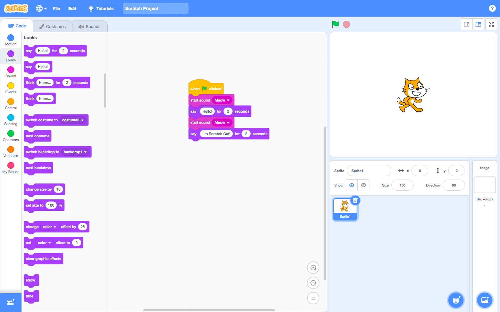
Task: Switch to small stage layout
Action: (467, 24)
